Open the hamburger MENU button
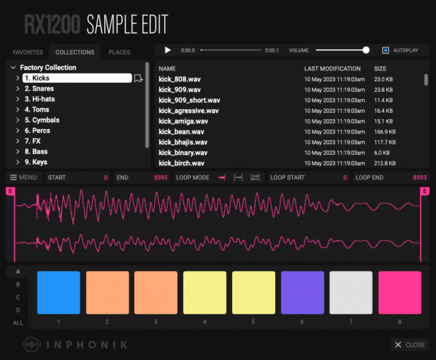The width and height of the screenshot is (436, 360). (x=23, y=178)
